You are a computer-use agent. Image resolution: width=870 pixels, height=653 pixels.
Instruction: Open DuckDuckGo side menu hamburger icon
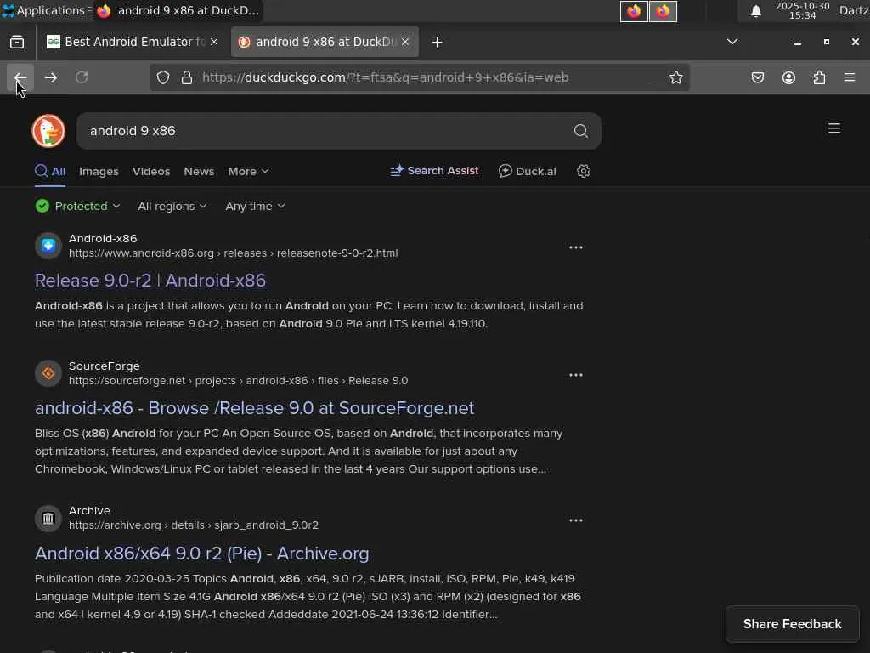(x=834, y=129)
